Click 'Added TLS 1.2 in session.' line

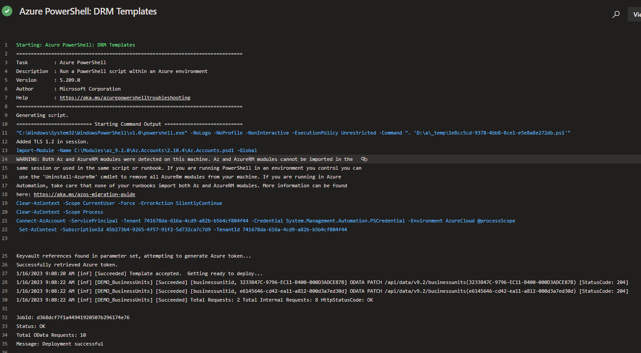tap(52, 142)
